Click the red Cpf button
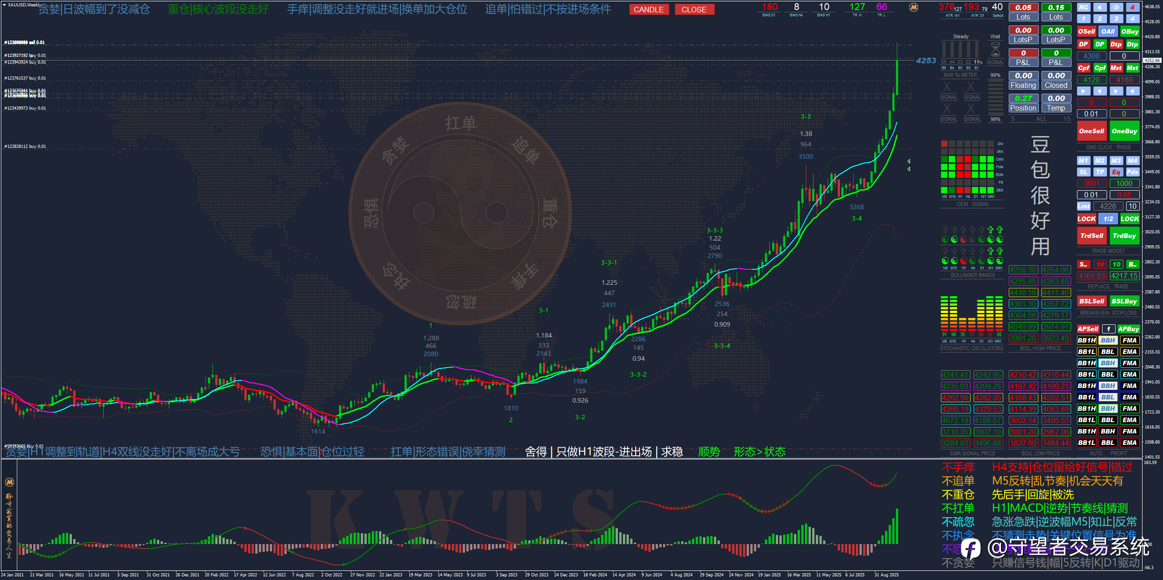1163x580 pixels. tap(1083, 68)
